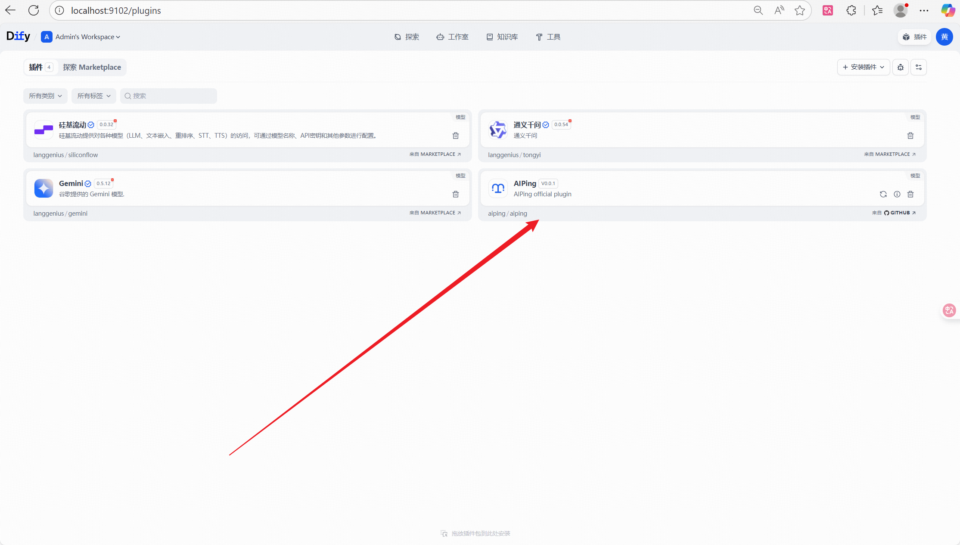Open the browser extensions puzzle icon
Screen dimensions: 960x545
pos(851,10)
